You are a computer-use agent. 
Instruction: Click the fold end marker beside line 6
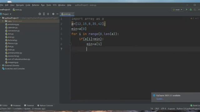click(x=70, y=44)
